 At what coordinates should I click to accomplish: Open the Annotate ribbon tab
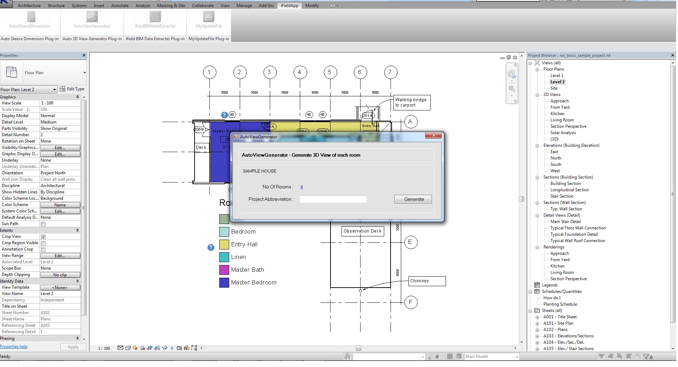tap(120, 6)
